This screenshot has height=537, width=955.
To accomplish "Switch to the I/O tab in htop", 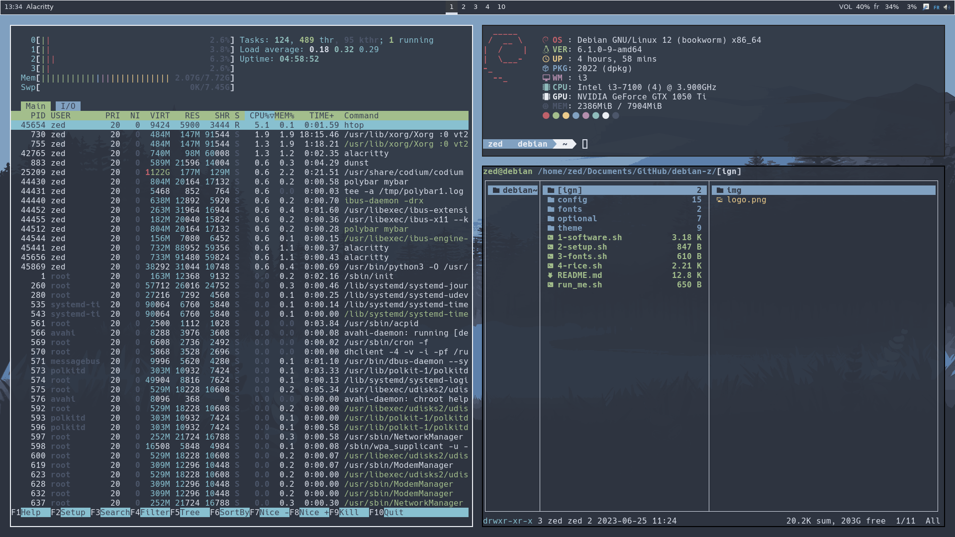I will pyautogui.click(x=68, y=105).
